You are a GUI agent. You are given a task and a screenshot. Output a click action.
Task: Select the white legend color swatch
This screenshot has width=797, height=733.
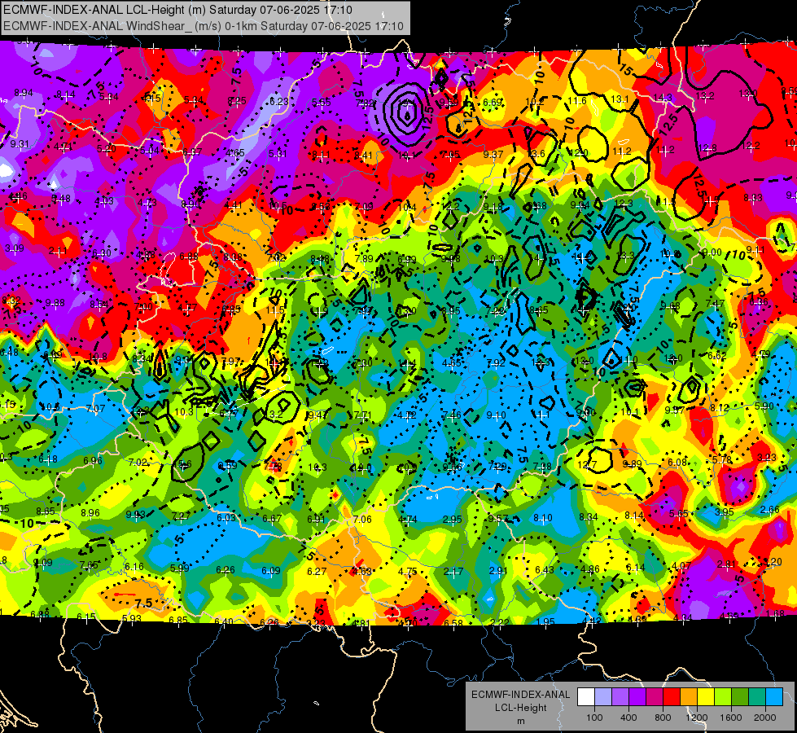(x=586, y=696)
